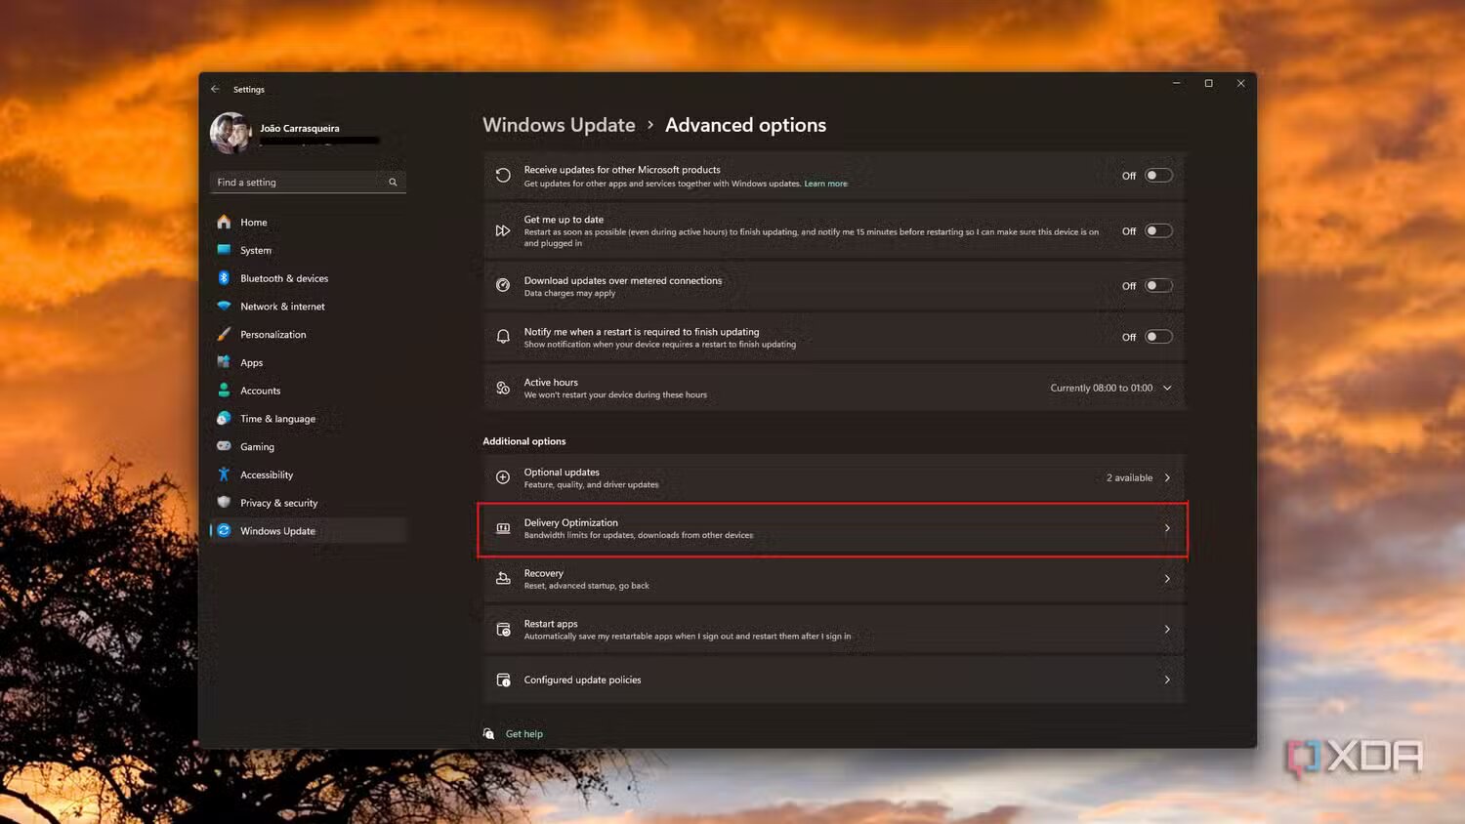Enable Receive updates for other Microsoft products
The height and width of the screenshot is (824, 1465).
(x=1157, y=176)
